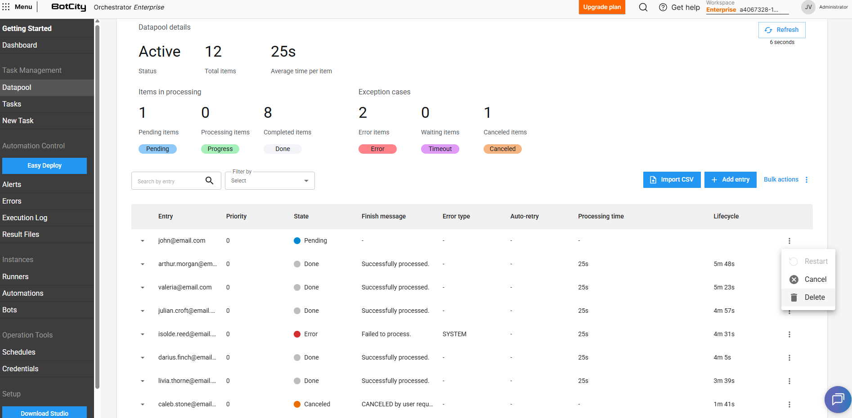Choose Cancel from the context menu

tap(815, 280)
